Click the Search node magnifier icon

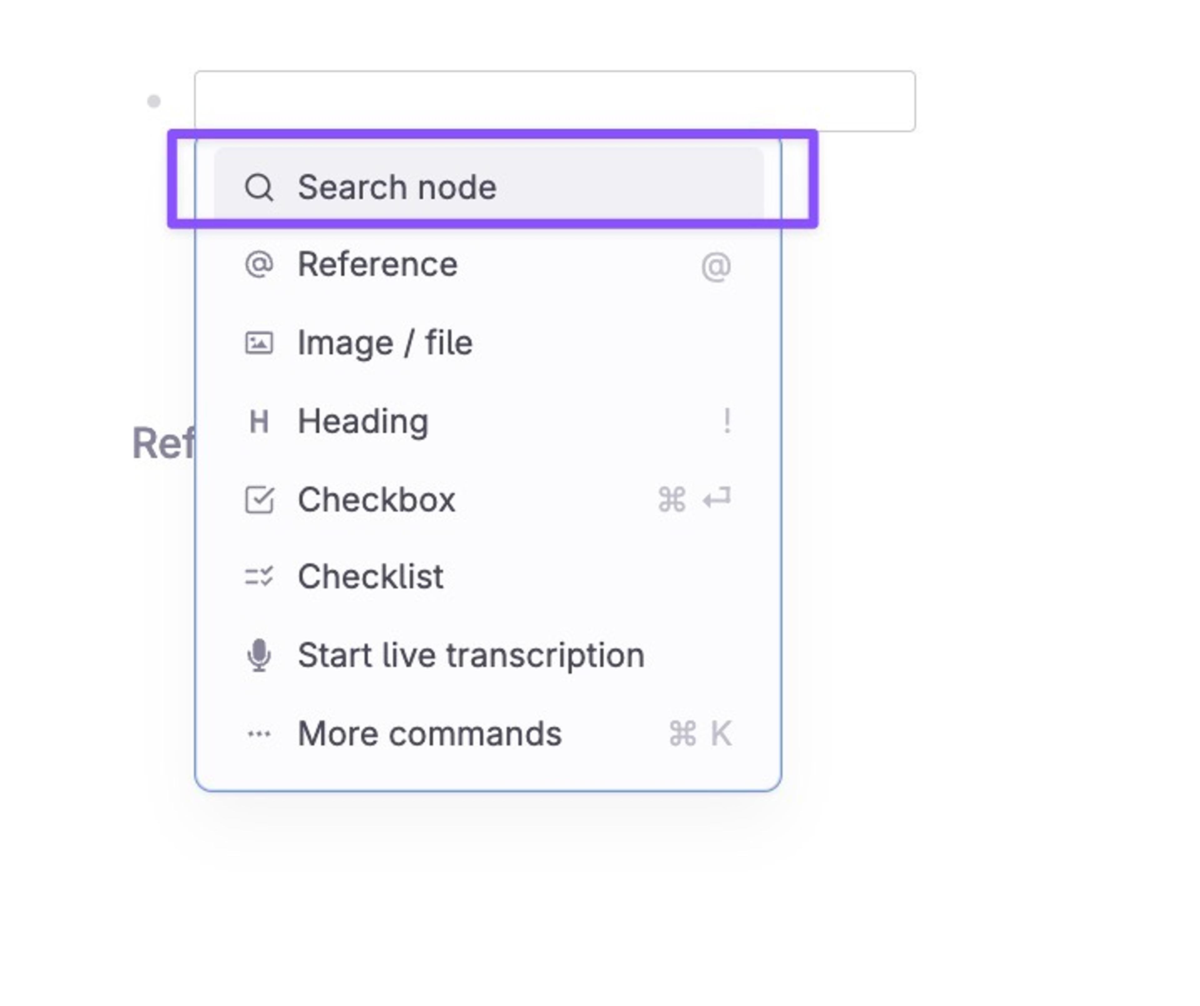pyautogui.click(x=259, y=187)
